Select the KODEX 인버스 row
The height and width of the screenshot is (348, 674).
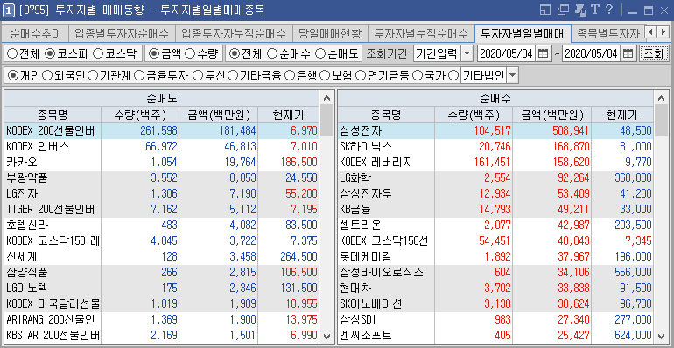(x=162, y=147)
